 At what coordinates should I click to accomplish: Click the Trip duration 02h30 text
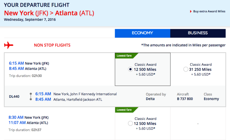click(25, 76)
